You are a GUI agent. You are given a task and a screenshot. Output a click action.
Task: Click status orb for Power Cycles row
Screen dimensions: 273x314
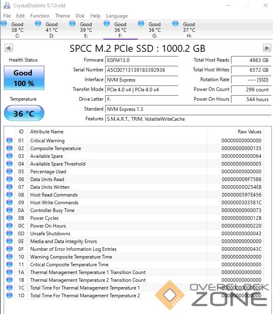9,218
